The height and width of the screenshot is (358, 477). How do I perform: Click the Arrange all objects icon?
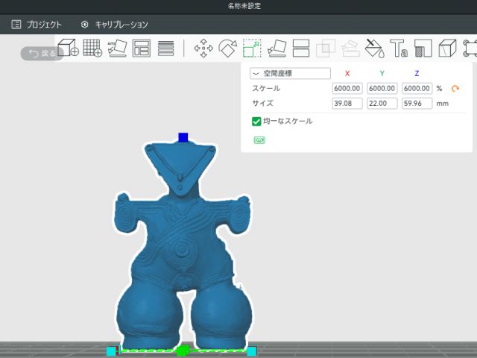point(142,48)
